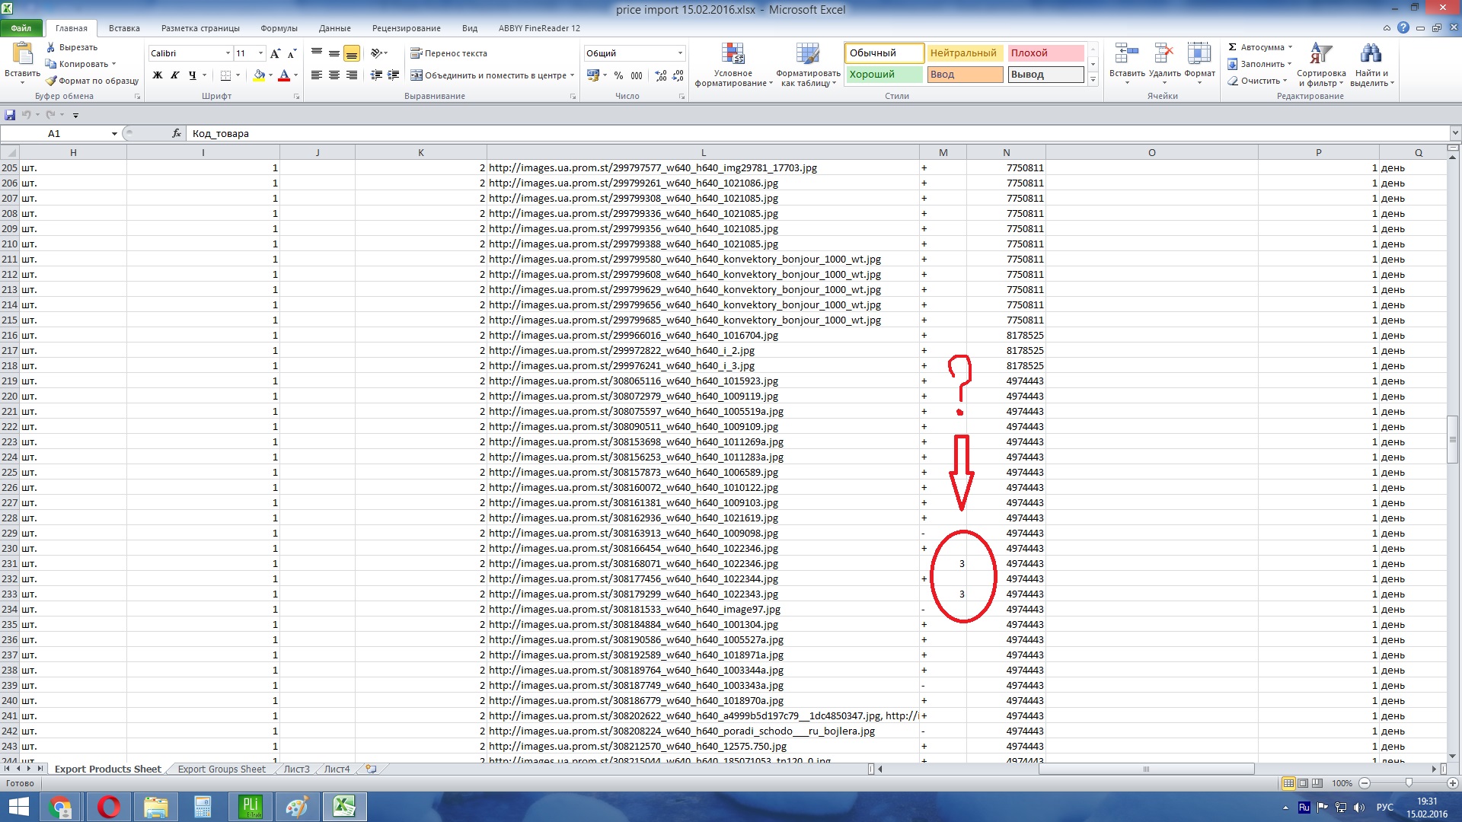
Task: Switch to the ABBYY FineReader 12 tab
Action: tap(539, 28)
